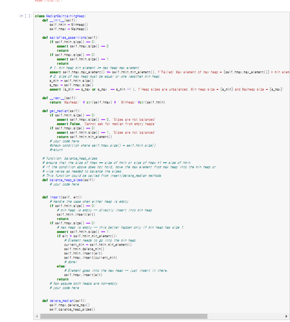Click 'def delete_median(self):' line
Viewport: 290px width, 322px height.
pyautogui.click(x=64, y=301)
